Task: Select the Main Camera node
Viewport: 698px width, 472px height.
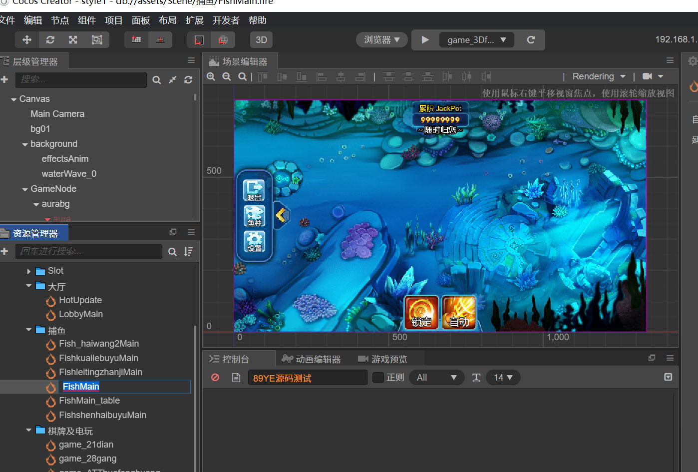Action: (x=57, y=114)
